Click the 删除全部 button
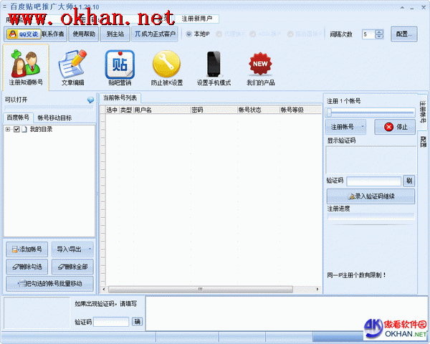Image resolution: width=430 pixels, height=344 pixels. 72,267
